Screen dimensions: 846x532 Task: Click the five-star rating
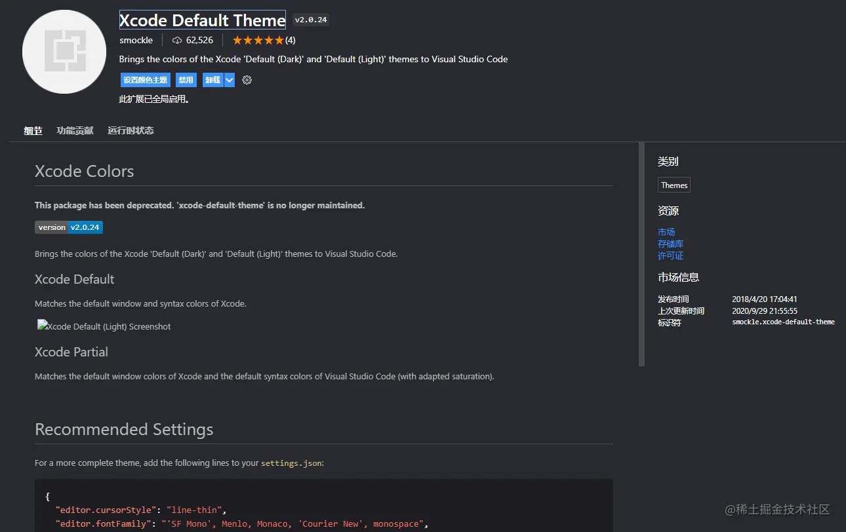coord(258,40)
